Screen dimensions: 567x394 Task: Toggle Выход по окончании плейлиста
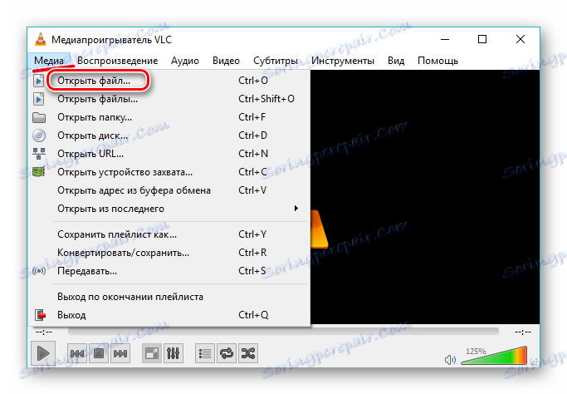pyautogui.click(x=169, y=297)
